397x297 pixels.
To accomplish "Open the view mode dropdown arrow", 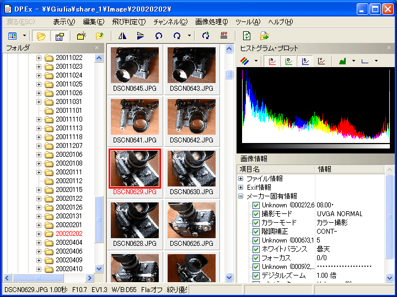I will coord(24,36).
